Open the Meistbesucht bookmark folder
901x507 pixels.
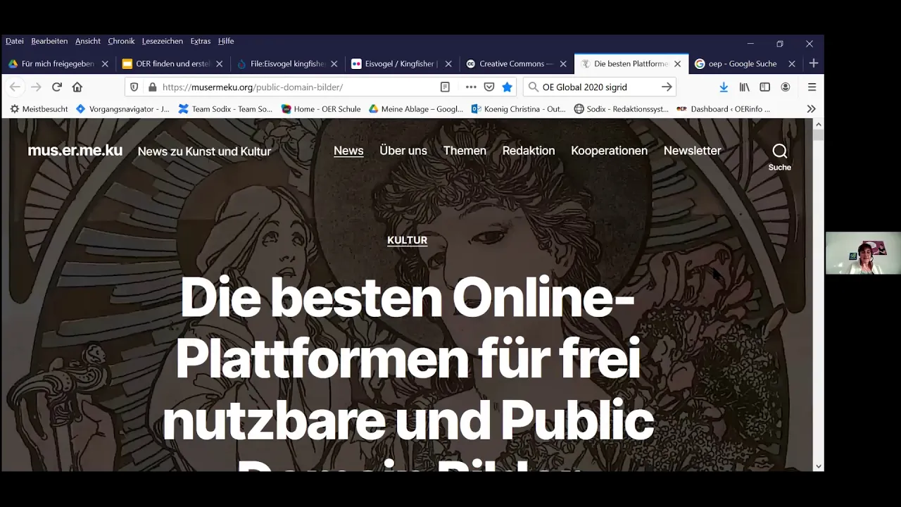(x=39, y=109)
